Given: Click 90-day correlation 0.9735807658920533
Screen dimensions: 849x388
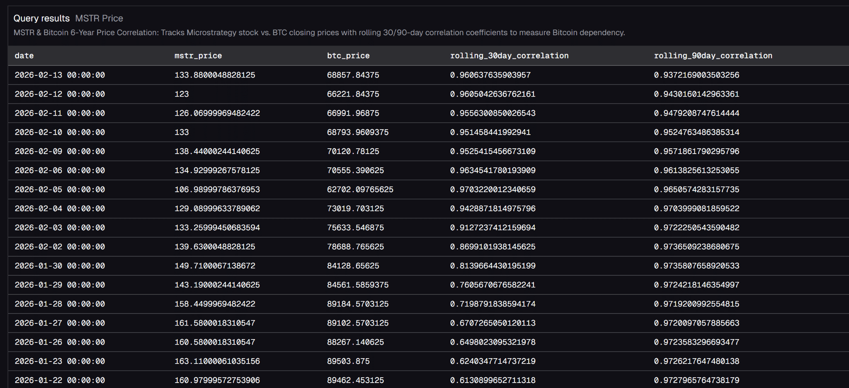Looking at the screenshot, I should (x=697, y=265).
